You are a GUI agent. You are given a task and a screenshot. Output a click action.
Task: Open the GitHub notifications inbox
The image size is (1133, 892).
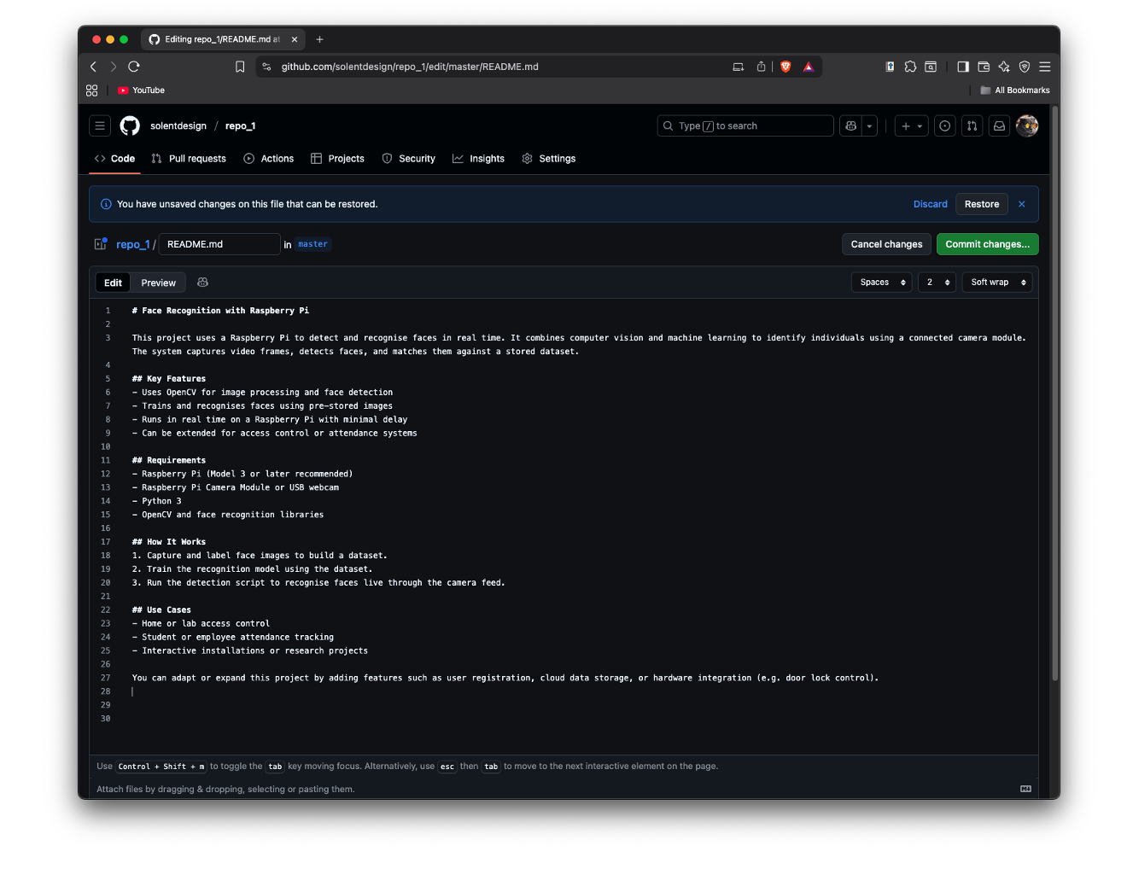[999, 126]
